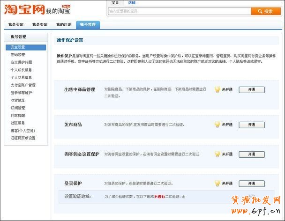Enable protection with 开通 for 出售中商品管理
The image size is (285, 221).
(251, 89)
